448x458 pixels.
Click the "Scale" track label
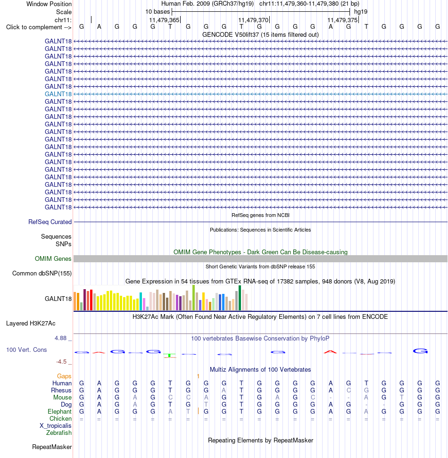(x=64, y=12)
